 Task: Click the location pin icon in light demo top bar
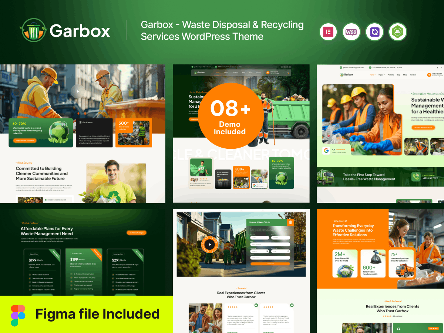tap(370, 68)
